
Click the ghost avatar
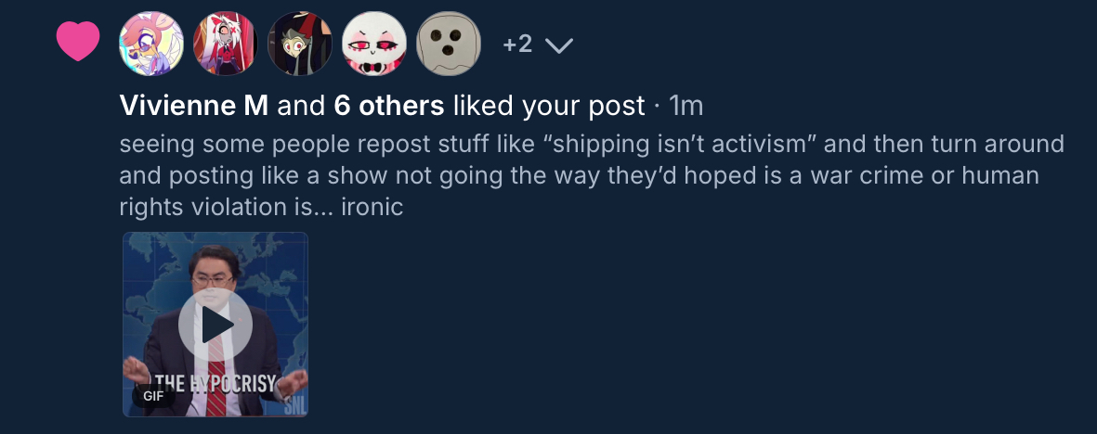click(449, 44)
